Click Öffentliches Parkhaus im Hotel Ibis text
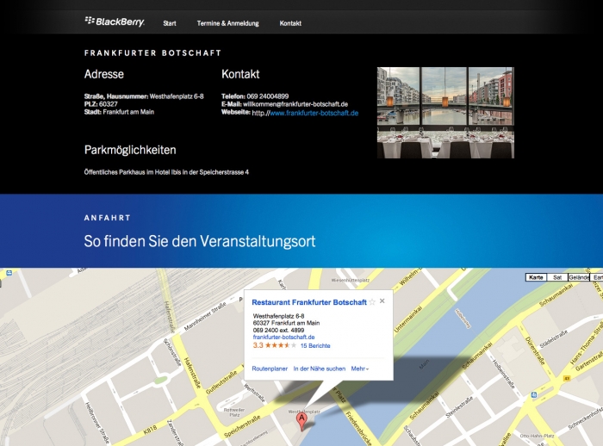The image size is (603, 446). [x=166, y=172]
